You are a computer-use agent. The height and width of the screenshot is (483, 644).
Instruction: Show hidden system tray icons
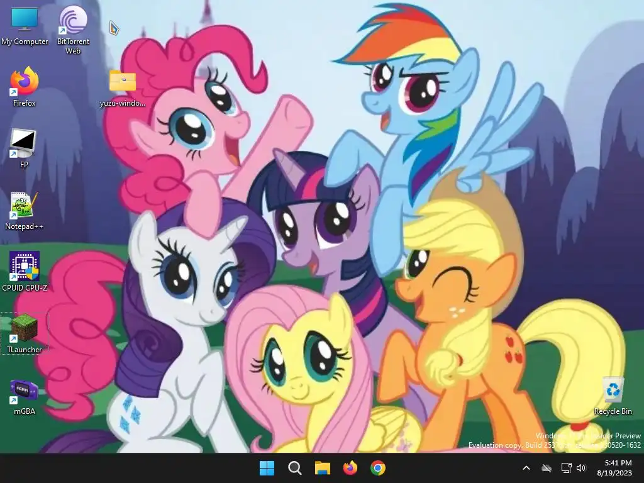coord(526,468)
